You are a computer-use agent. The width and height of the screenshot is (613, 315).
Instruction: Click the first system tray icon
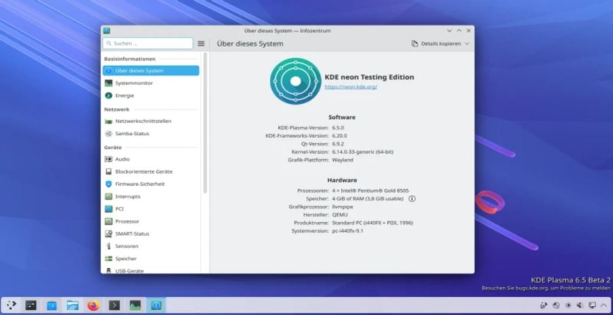(x=544, y=305)
